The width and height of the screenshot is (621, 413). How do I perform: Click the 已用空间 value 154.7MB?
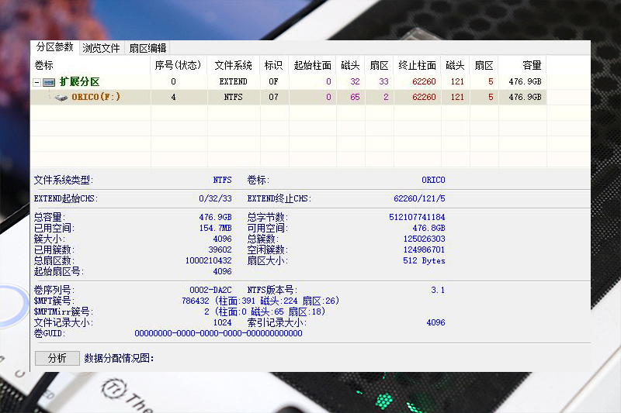click(x=216, y=228)
